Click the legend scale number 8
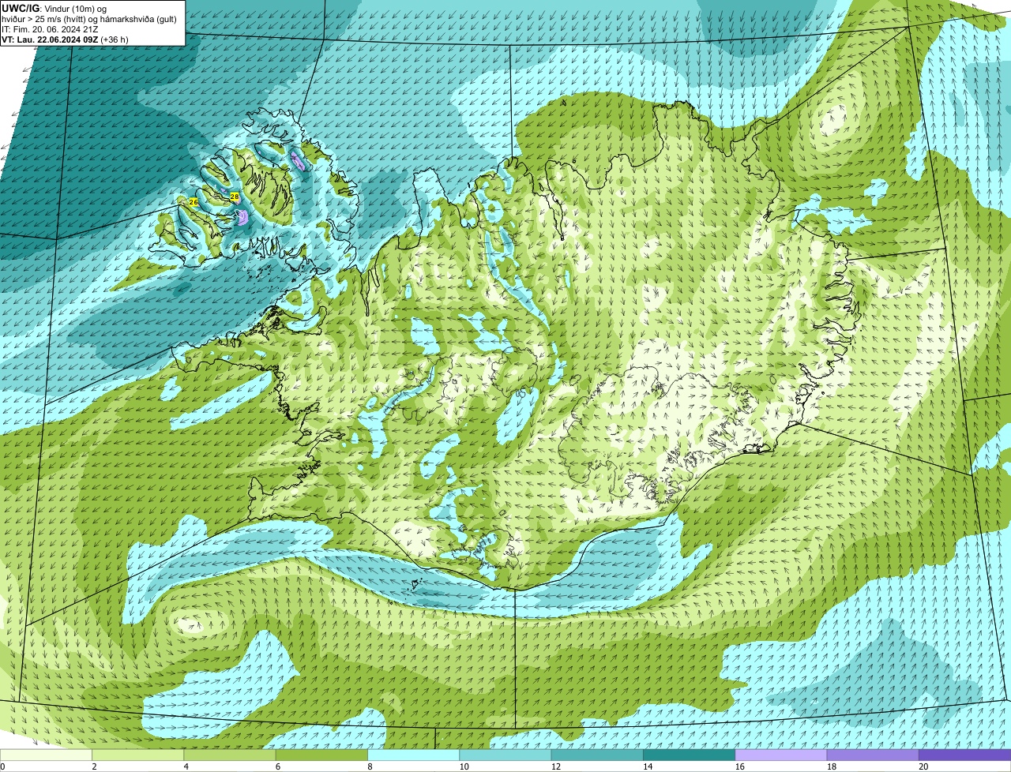1011x772 pixels. coord(370,766)
